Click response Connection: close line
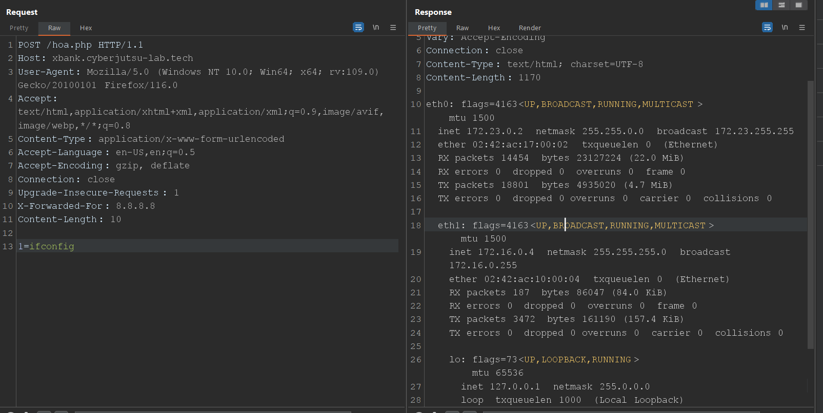Viewport: 823px width, 413px height. pyautogui.click(x=474, y=50)
